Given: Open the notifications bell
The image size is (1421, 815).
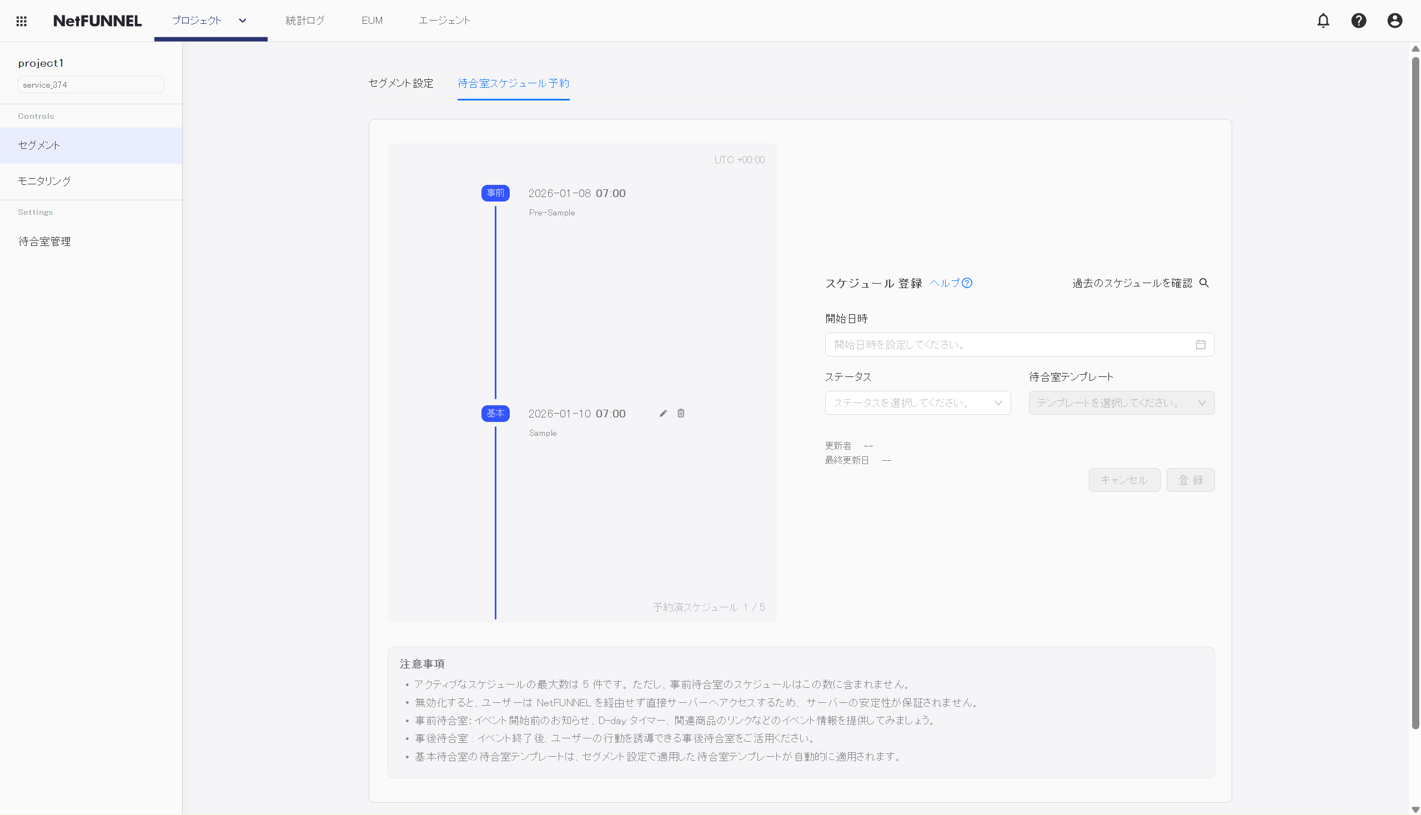Looking at the screenshot, I should [1324, 20].
